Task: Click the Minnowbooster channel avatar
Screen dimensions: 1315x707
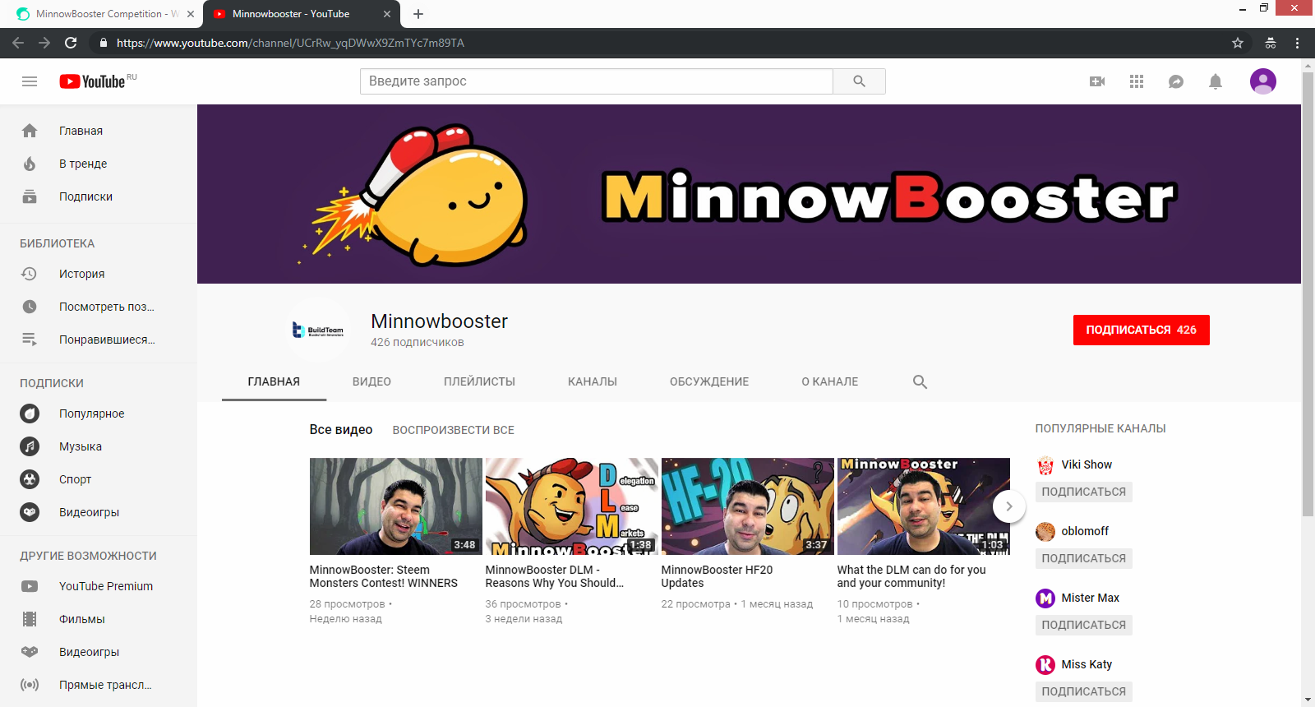Action: coord(317,330)
